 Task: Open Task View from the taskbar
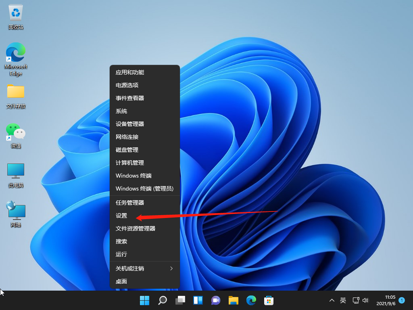[x=180, y=300]
